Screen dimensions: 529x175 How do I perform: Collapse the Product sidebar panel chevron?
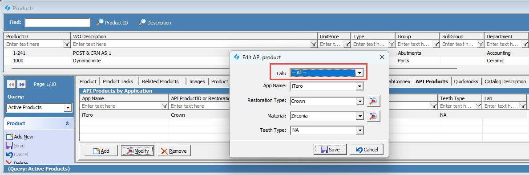coord(67,124)
